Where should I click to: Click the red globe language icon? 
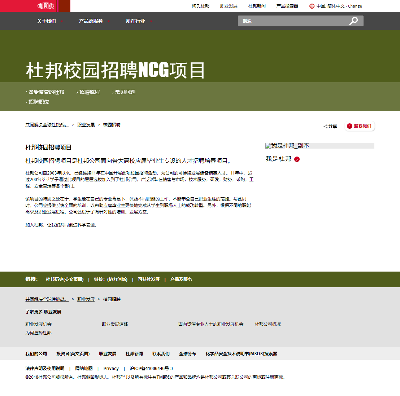point(312,6)
